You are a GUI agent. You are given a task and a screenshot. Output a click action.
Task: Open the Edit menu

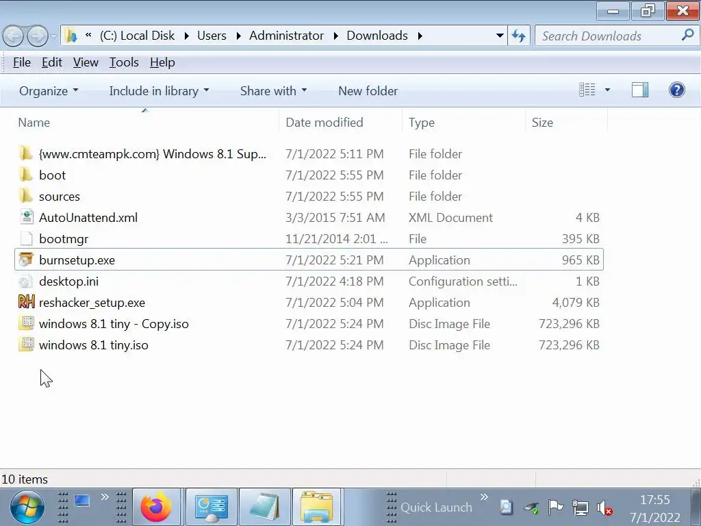coord(52,62)
